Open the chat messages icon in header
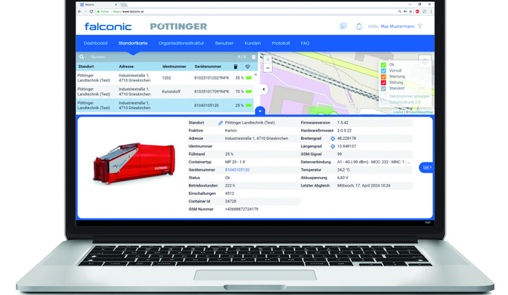The width and height of the screenshot is (508, 295). [343, 26]
